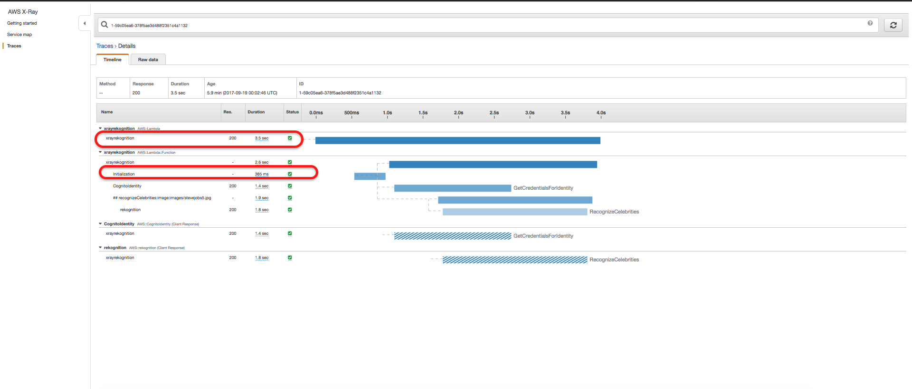Click the trace ID search field
Viewport: 912px width, 389px height.
[x=475, y=26]
